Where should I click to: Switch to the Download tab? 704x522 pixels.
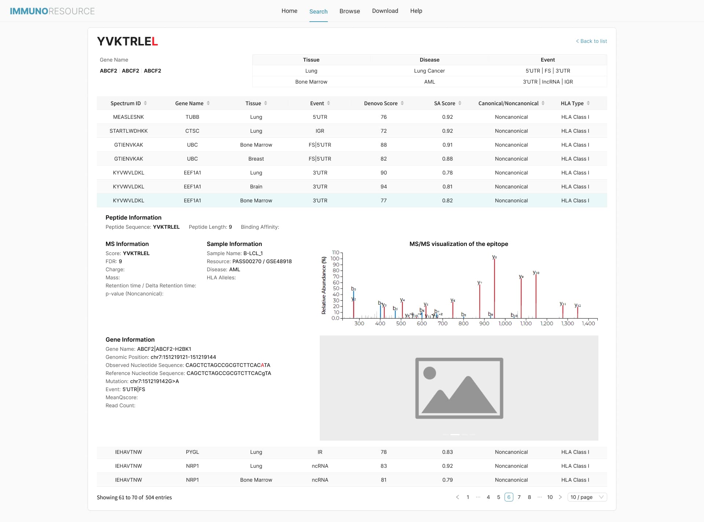pyautogui.click(x=385, y=11)
